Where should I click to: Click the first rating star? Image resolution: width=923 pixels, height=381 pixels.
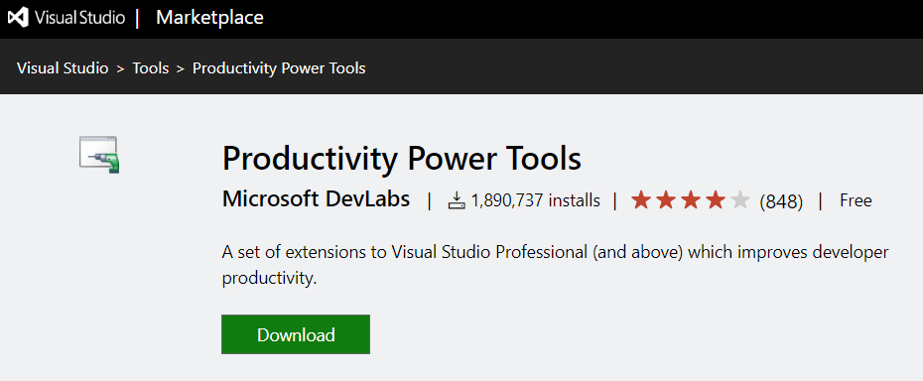click(641, 200)
